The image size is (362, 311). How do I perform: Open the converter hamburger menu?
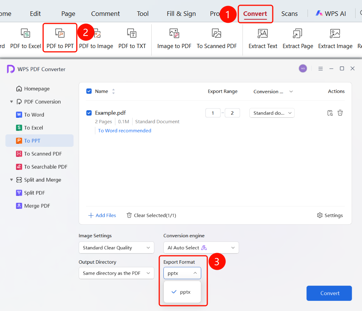click(x=320, y=68)
